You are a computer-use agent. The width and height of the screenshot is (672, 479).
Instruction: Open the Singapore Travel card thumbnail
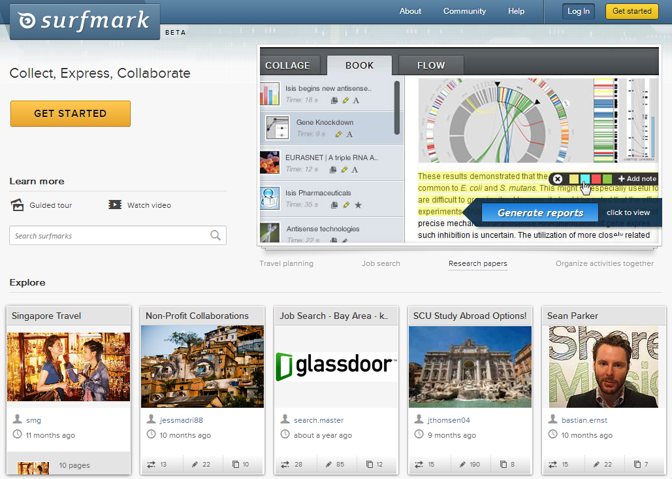pyautogui.click(x=69, y=367)
